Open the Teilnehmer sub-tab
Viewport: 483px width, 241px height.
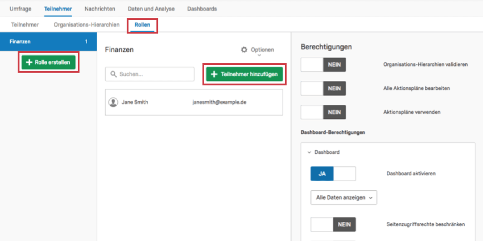[25, 25]
